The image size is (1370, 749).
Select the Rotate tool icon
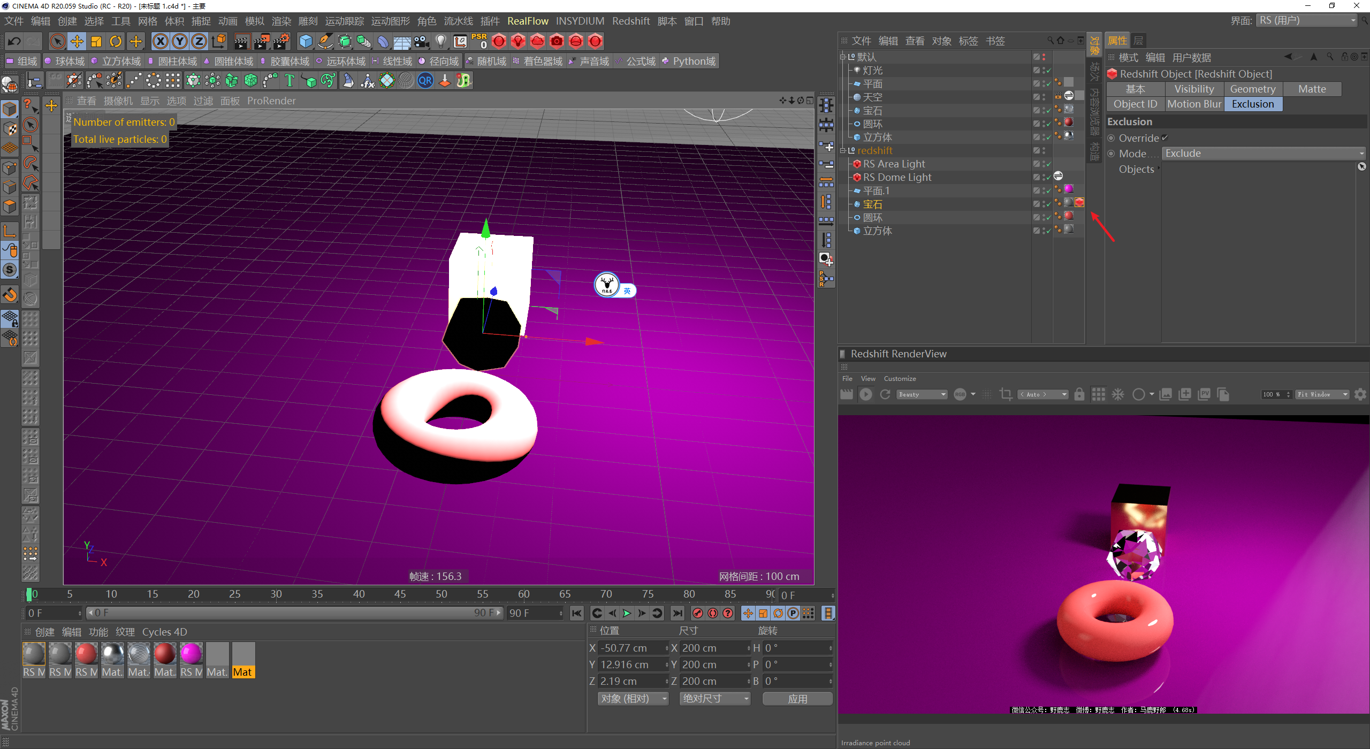[x=116, y=41]
